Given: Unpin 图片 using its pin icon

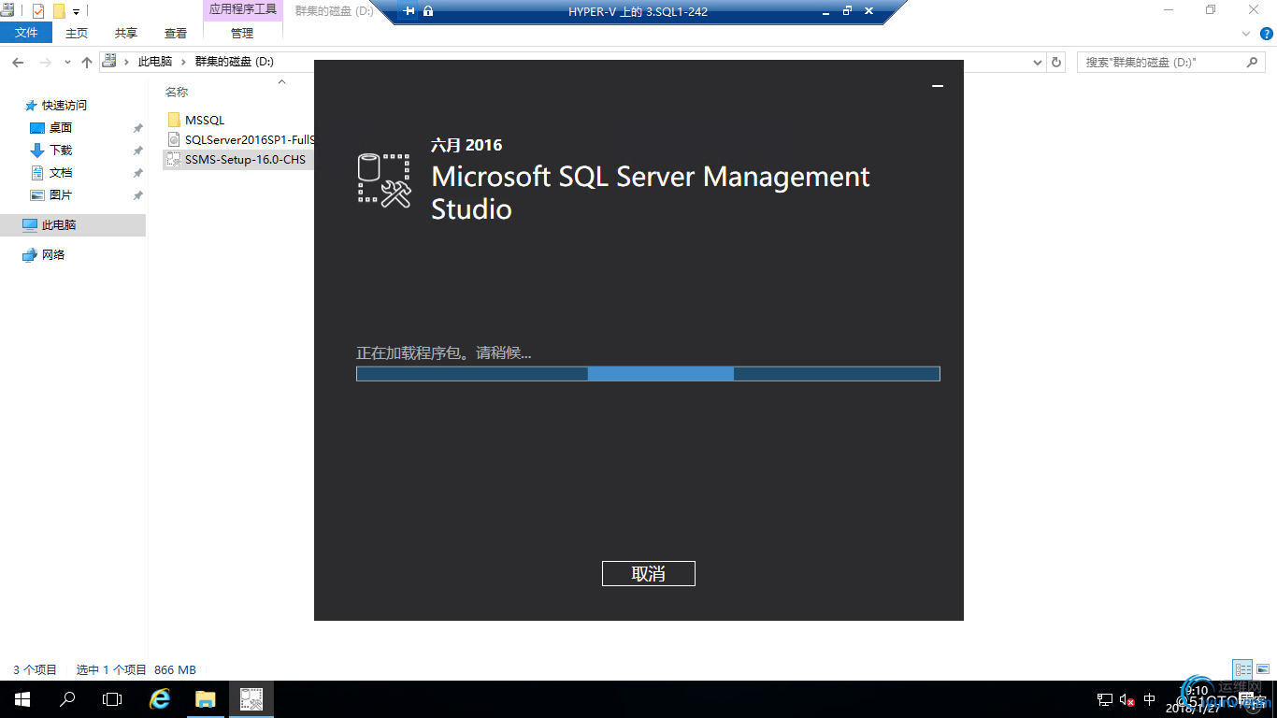Looking at the screenshot, I should [x=137, y=195].
